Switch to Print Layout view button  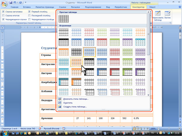tap(135, 129)
